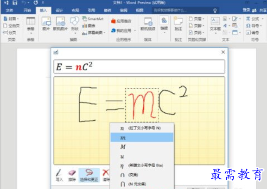Switch to the 视图 (View) tab

click(x=140, y=11)
